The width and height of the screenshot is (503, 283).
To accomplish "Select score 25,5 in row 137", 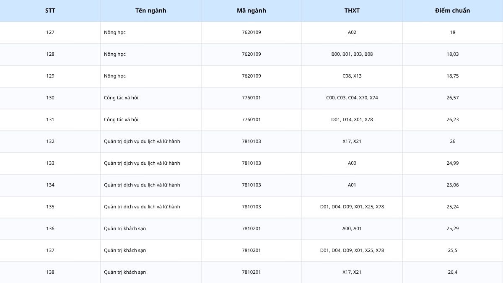I will pos(453,251).
